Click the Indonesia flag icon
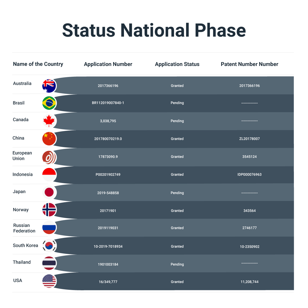 tap(49, 175)
